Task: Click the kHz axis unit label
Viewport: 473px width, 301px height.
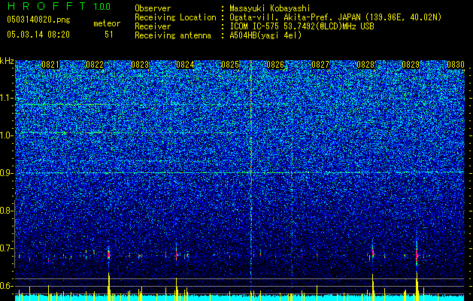Action: (7, 61)
